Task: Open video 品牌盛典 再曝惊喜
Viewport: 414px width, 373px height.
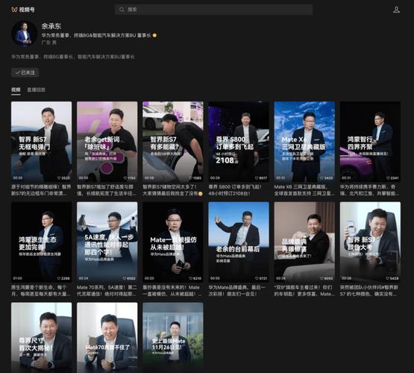Action: (304, 242)
